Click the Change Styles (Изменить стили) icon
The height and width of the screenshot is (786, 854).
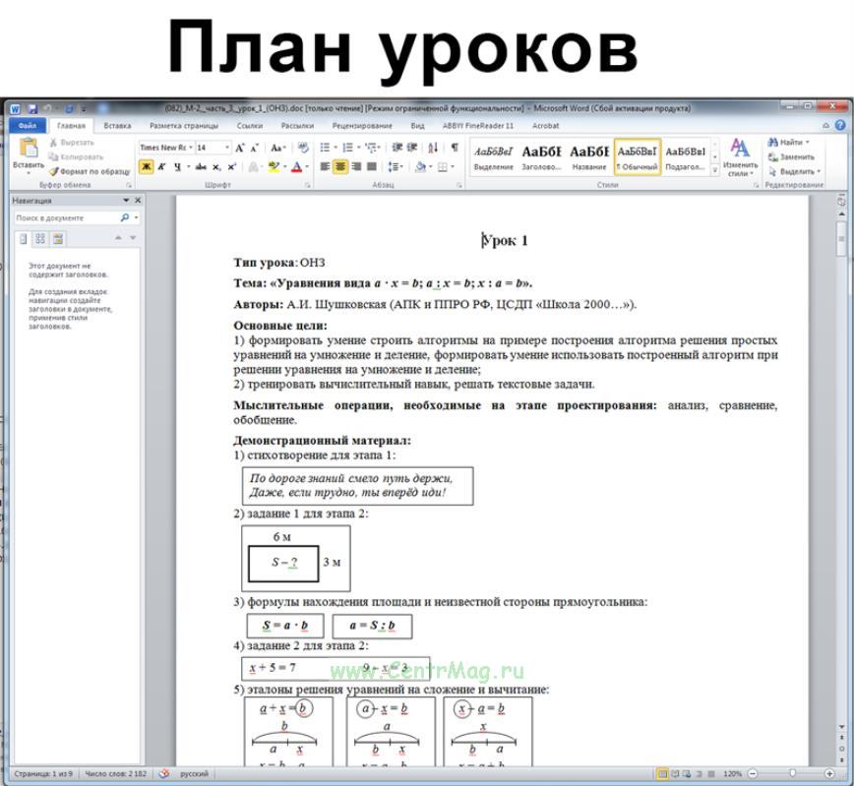740,148
